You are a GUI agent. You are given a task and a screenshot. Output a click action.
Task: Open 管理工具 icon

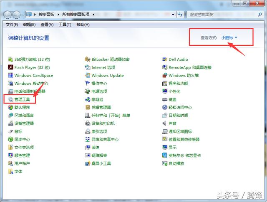click(x=10, y=99)
